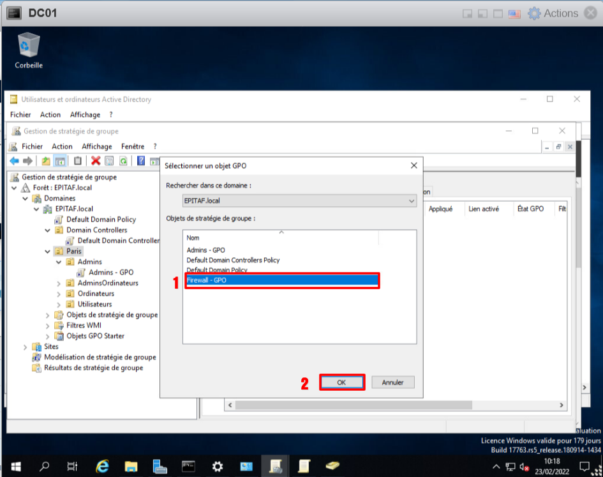Click the green Refresh toolbar icon
This screenshot has height=477, width=603.
(123, 161)
